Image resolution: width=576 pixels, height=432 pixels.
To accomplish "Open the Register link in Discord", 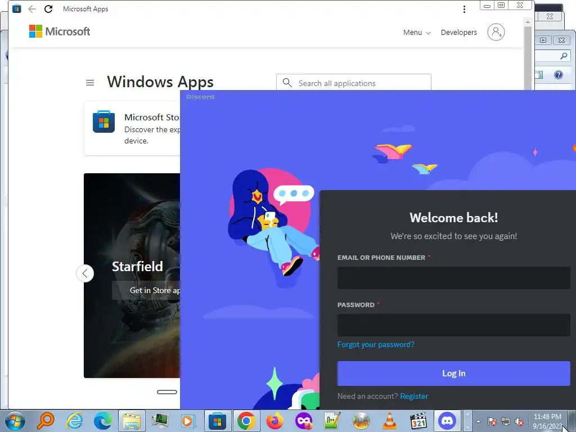I will 414,396.
